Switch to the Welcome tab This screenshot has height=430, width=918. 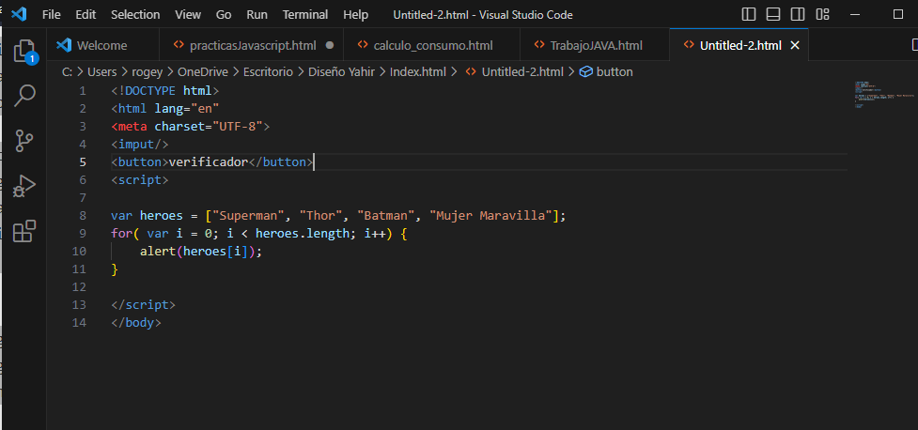(x=103, y=45)
